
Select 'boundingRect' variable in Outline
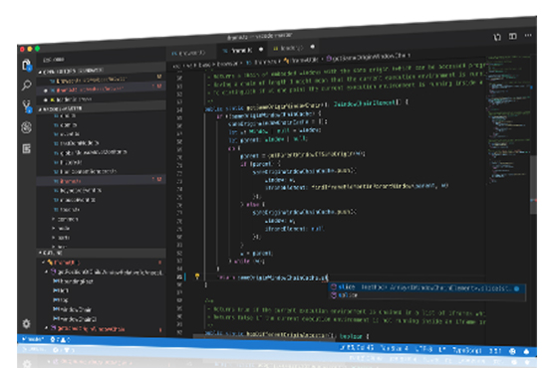point(73,280)
